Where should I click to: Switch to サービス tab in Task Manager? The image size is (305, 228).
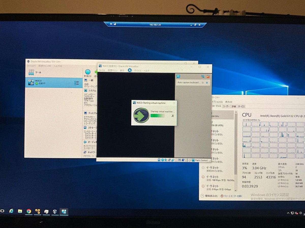[241, 106]
